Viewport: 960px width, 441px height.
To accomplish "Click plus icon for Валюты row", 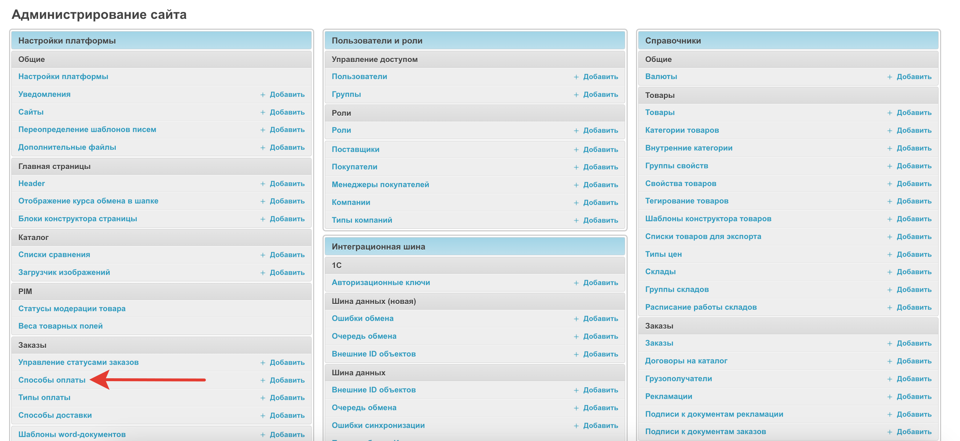I will (889, 77).
